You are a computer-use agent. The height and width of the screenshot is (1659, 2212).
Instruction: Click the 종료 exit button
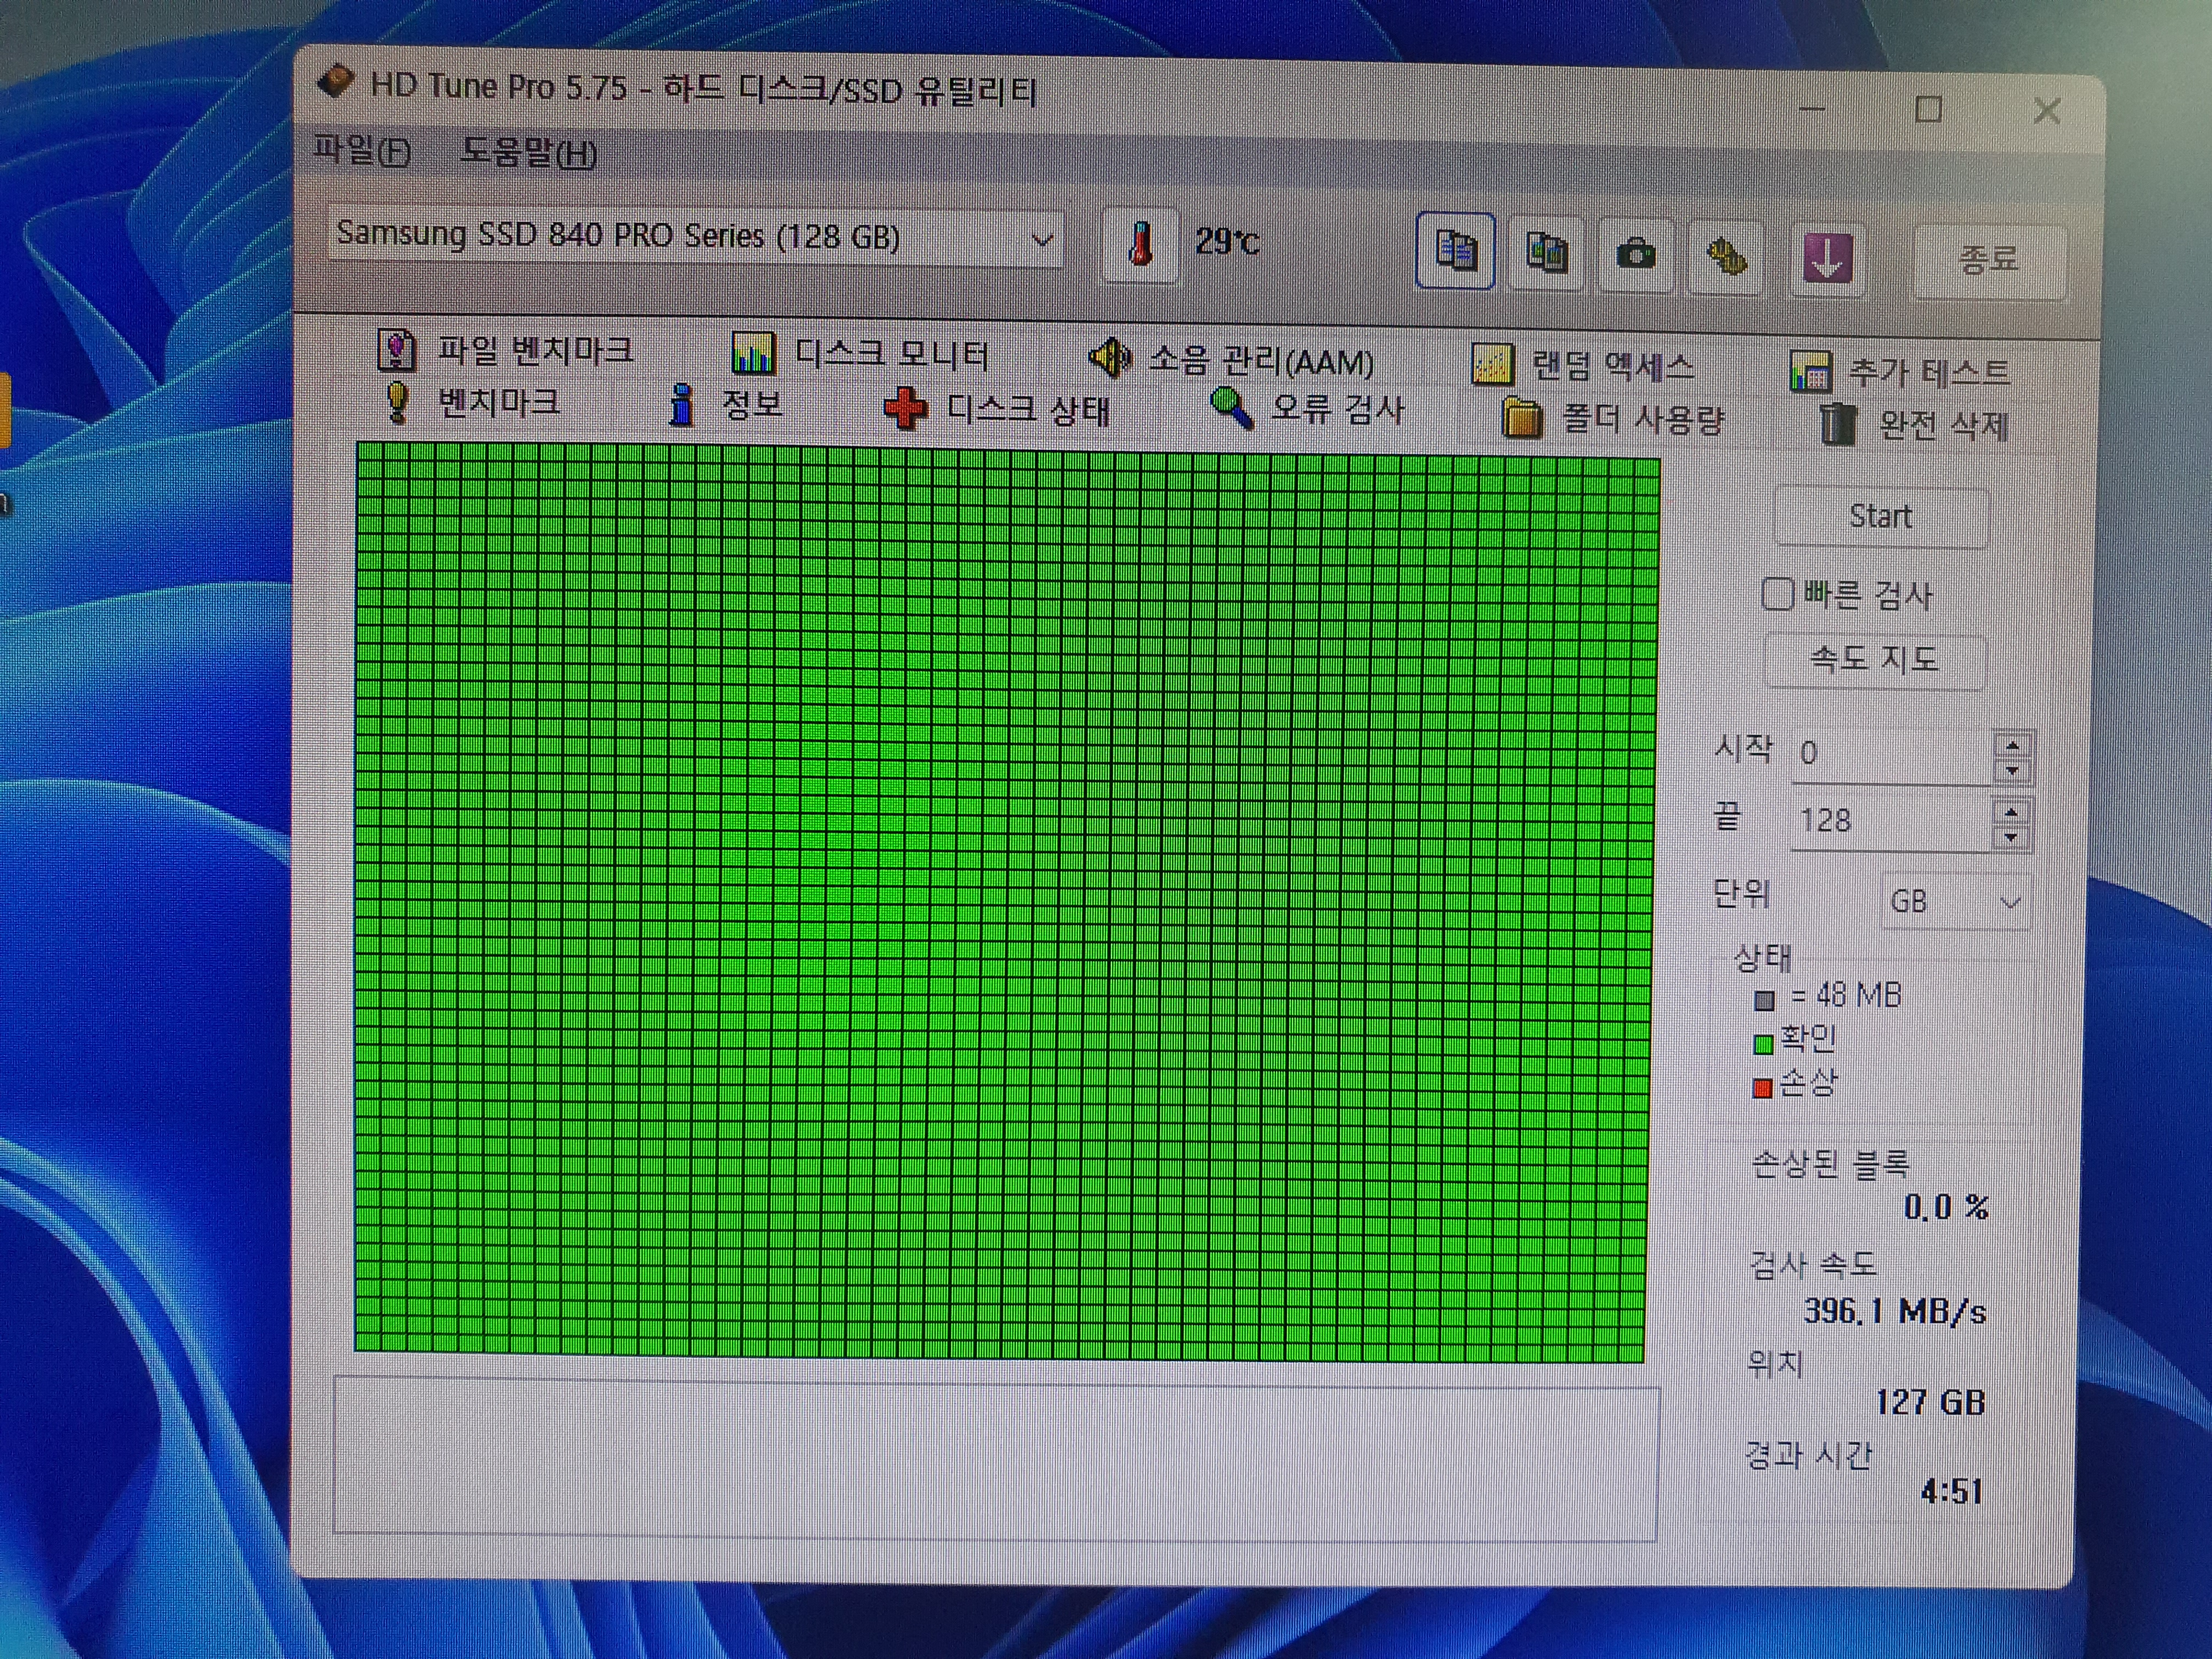[x=1988, y=261]
